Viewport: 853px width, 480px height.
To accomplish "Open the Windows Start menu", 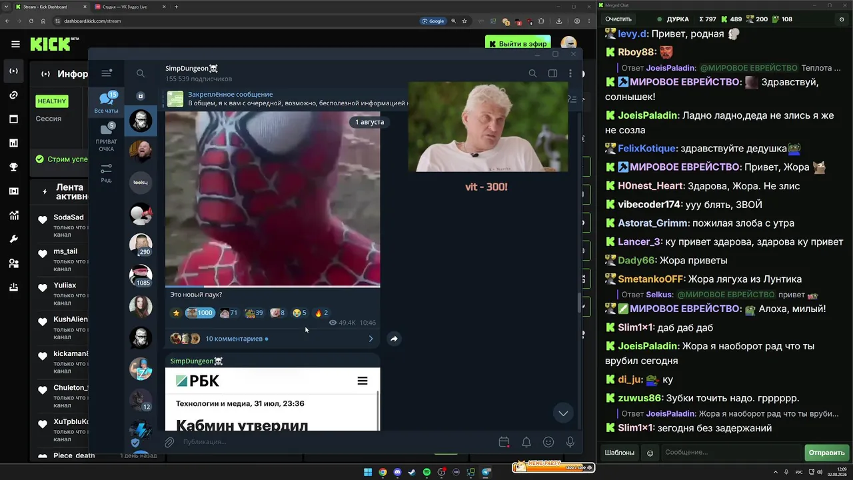I will point(368,473).
